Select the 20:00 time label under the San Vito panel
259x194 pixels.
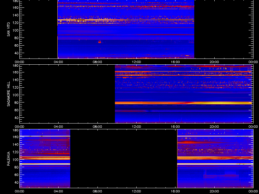[214, 62]
